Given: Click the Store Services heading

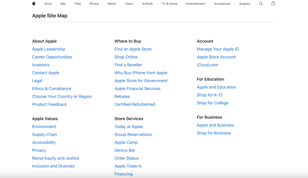Looking at the screenshot, I should [129, 119].
